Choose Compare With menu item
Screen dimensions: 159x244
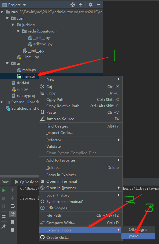point(81,223)
